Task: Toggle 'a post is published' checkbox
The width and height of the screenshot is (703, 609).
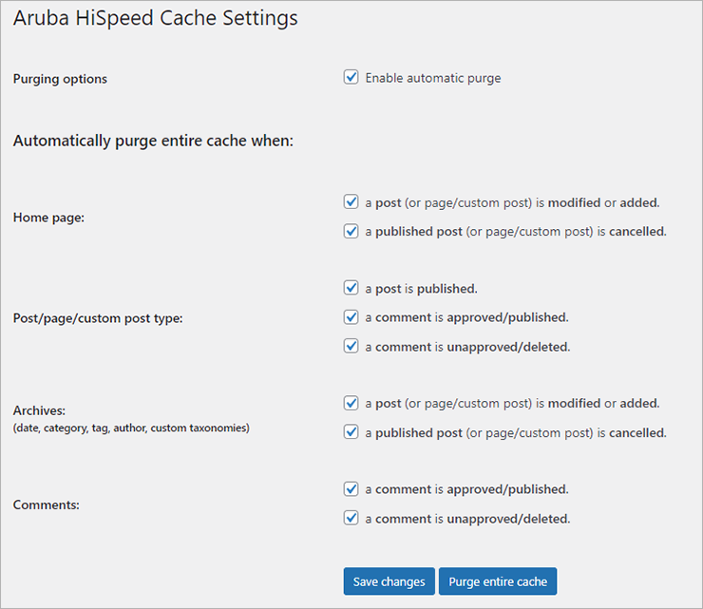Action: pos(351,288)
